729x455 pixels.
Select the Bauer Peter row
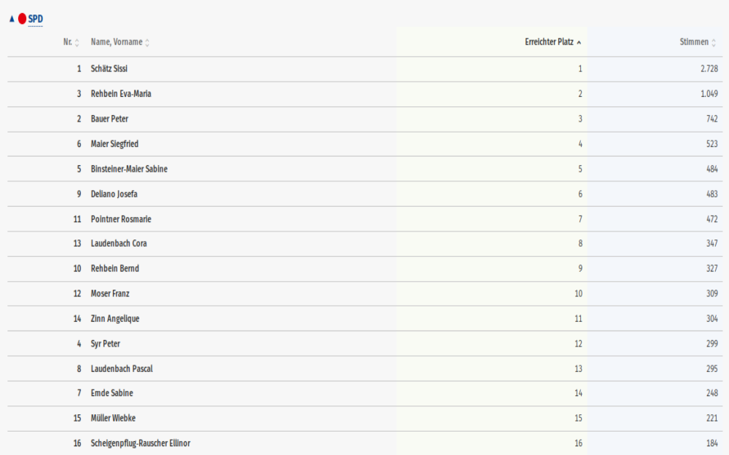tap(365, 119)
